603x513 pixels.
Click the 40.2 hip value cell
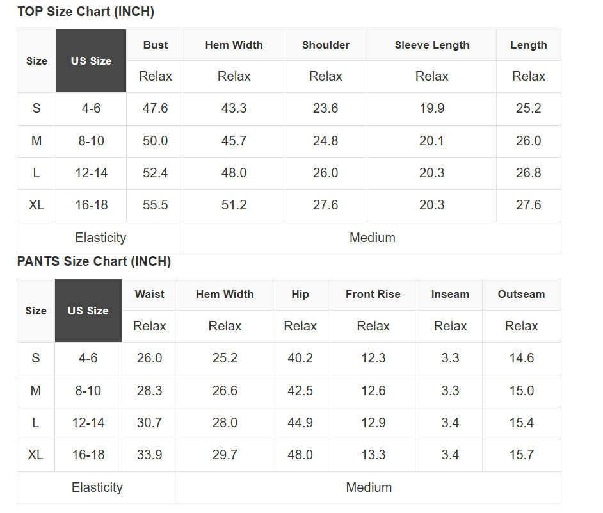(x=300, y=358)
